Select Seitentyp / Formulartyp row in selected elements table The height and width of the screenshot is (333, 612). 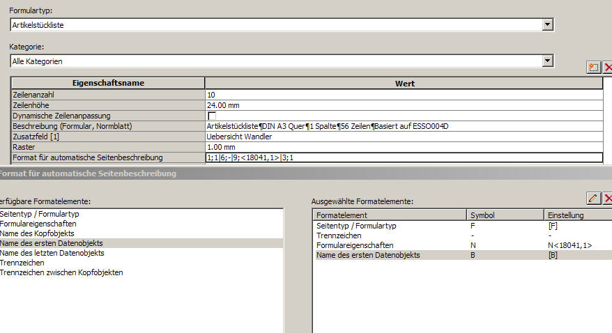[463, 226]
